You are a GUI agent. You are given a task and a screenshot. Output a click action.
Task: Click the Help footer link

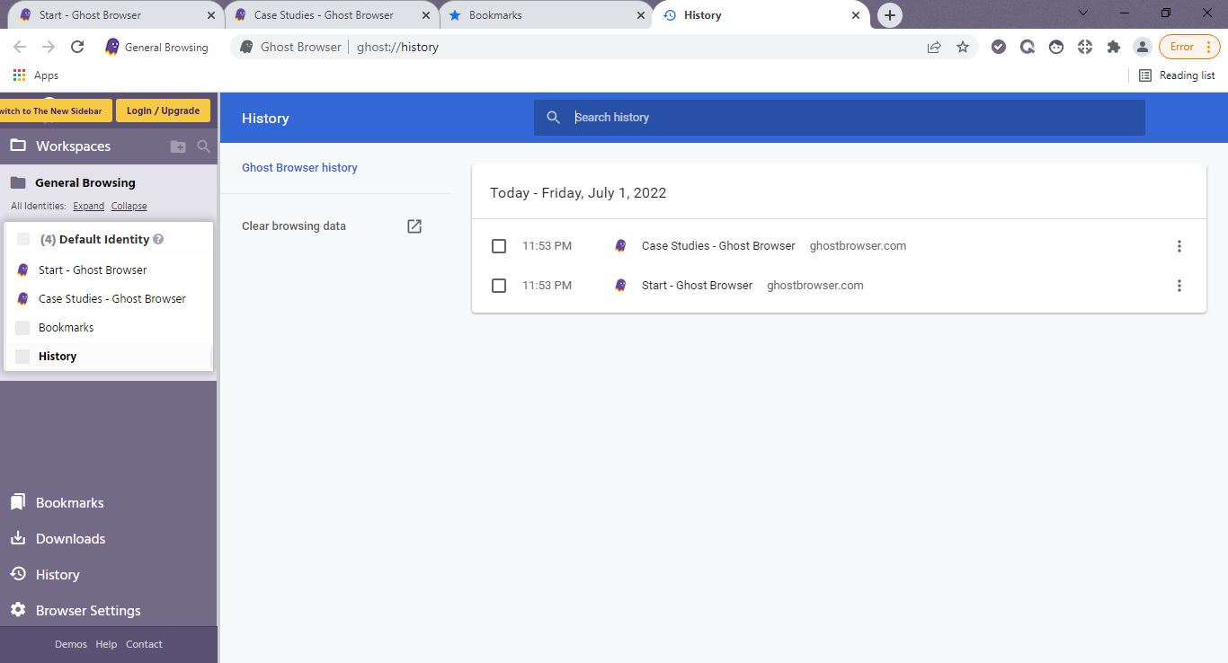tap(106, 644)
